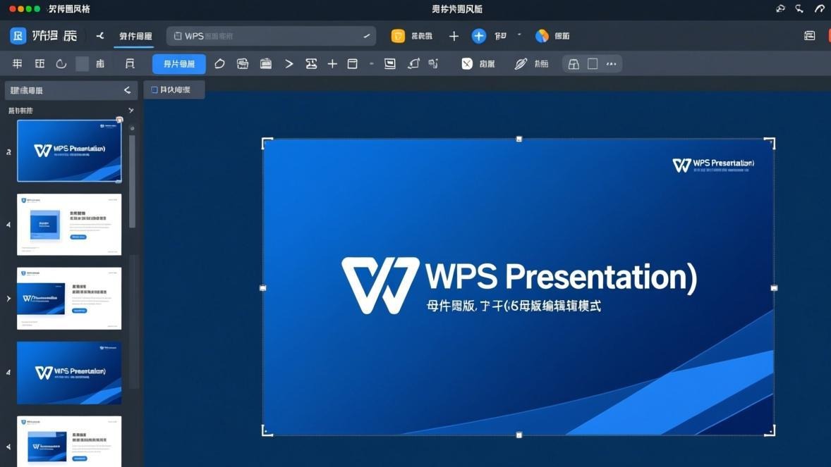Click the briefcase icon in toolbar
The height and width of the screenshot is (467, 831).
coord(266,63)
